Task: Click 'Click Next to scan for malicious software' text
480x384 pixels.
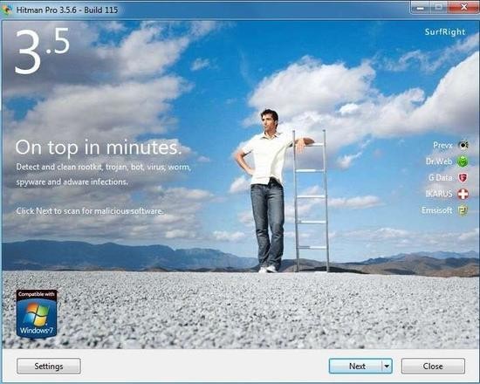Action: (89, 211)
